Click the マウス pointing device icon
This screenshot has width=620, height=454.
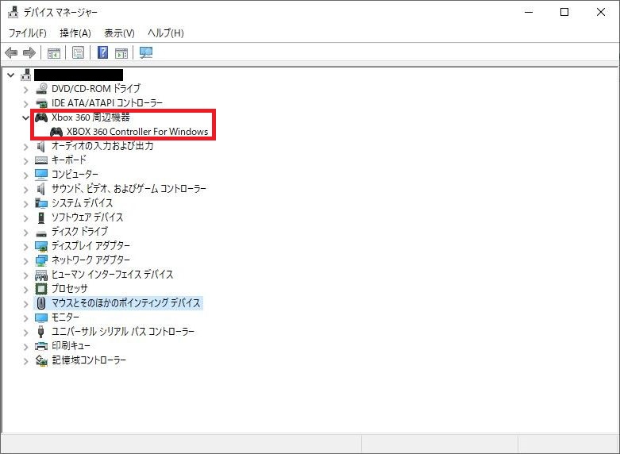point(41,303)
